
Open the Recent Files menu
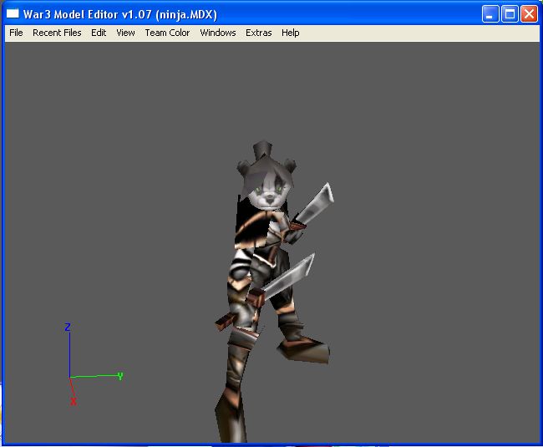[57, 33]
